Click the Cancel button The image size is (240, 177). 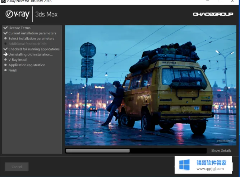17,167
